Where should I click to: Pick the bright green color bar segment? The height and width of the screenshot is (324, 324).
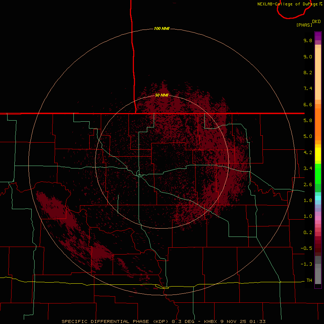click(x=318, y=174)
